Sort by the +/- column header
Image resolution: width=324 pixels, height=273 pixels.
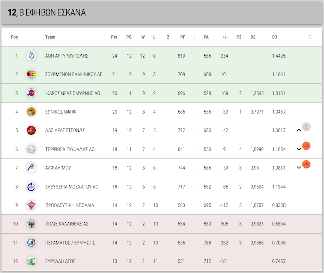[225, 37]
